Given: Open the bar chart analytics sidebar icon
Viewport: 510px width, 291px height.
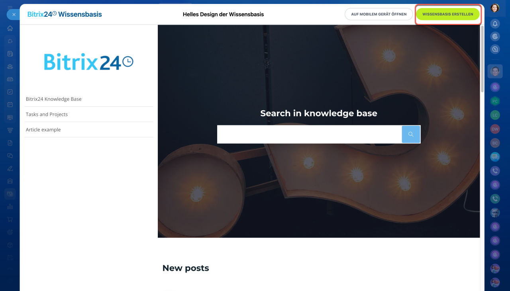Looking at the screenshot, I should coord(10,207).
